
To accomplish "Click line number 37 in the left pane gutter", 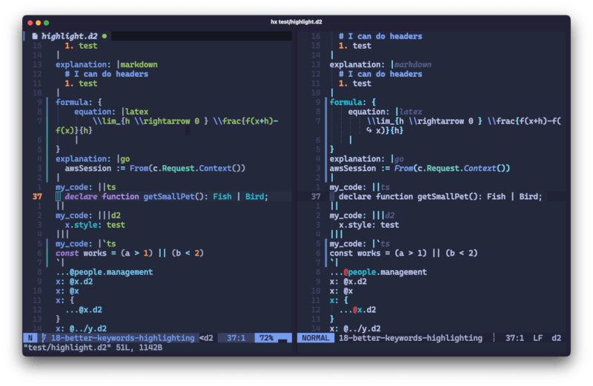I will click(x=37, y=197).
